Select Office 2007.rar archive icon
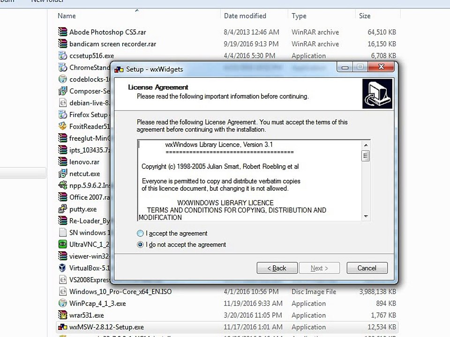Image resolution: width=450 pixels, height=337 pixels. click(62, 197)
